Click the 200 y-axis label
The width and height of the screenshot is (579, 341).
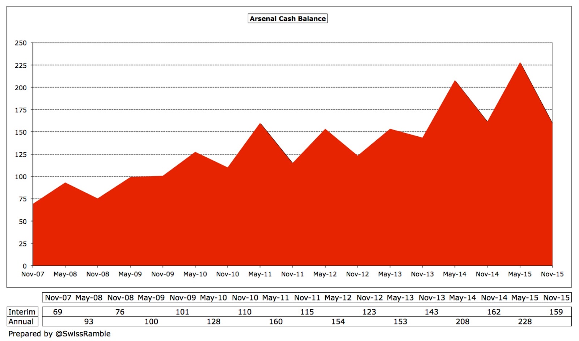tap(21, 88)
